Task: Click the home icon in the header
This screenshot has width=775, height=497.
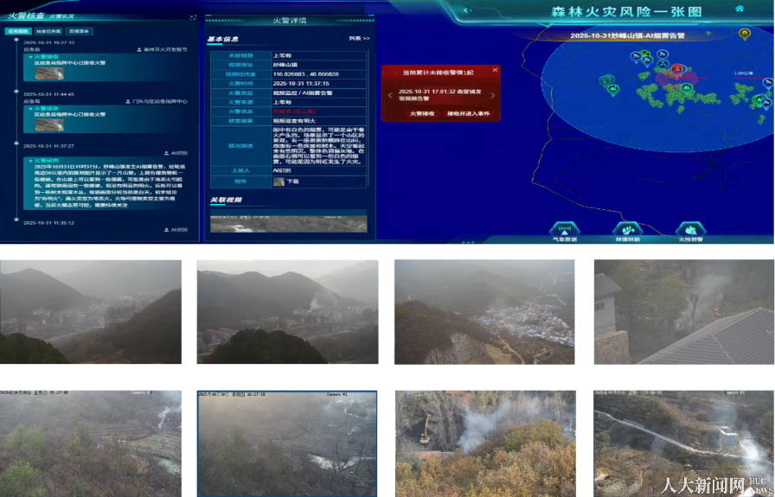Action: pos(740,8)
